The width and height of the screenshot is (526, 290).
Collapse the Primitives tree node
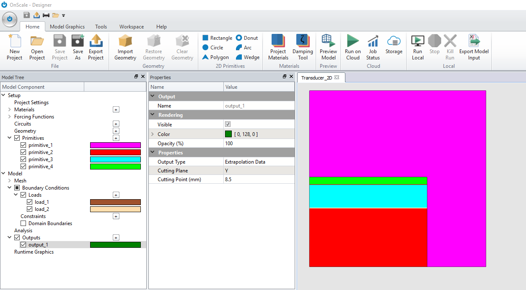[x=10, y=138]
